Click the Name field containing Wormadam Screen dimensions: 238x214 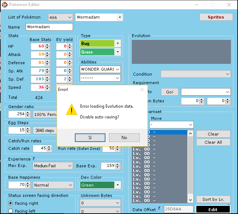[49, 27]
